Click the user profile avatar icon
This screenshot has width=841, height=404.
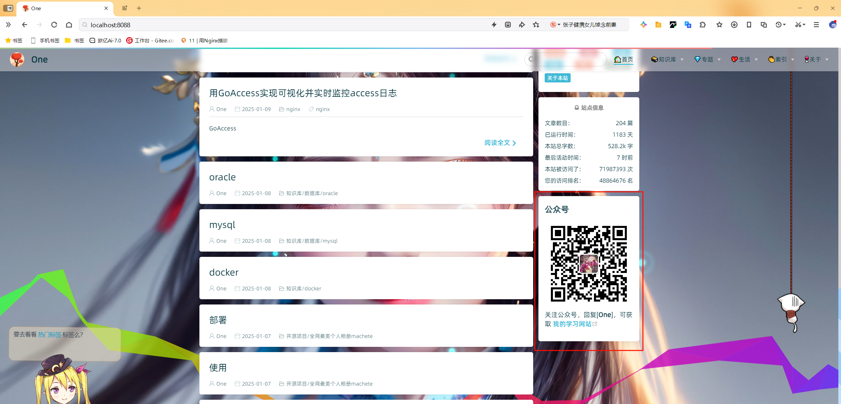pos(832,25)
